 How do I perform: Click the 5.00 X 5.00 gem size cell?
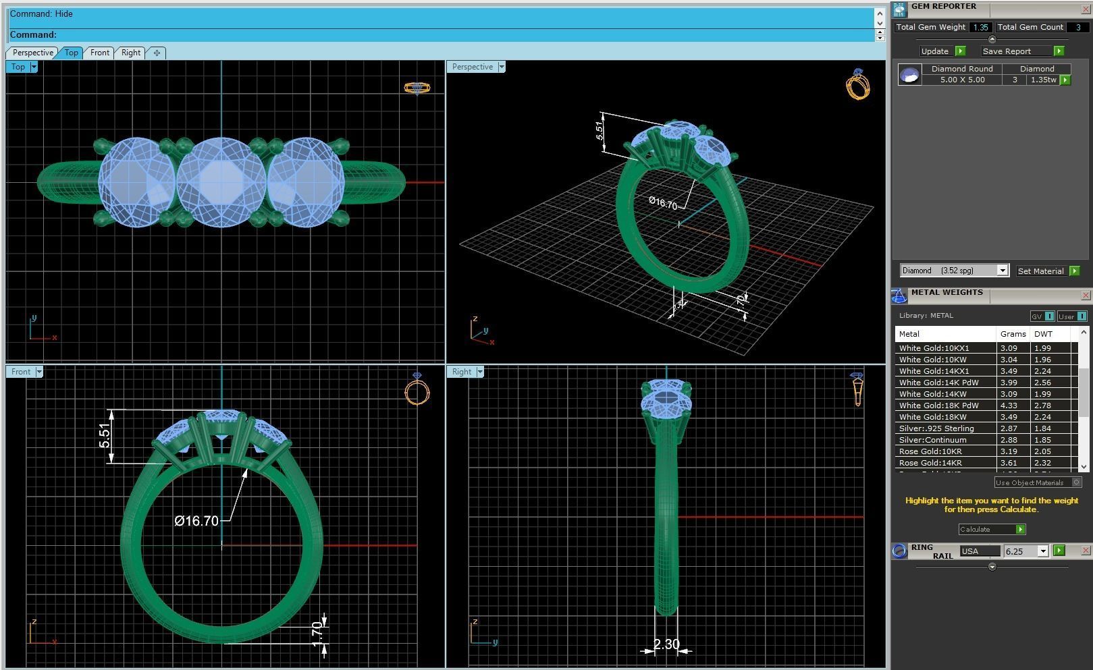pyautogui.click(x=962, y=80)
